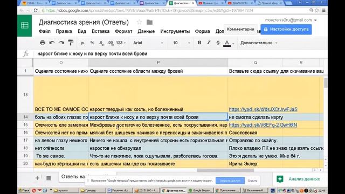
Task: Click the zoom magnifier in address bar
Action: (x=311, y=10)
